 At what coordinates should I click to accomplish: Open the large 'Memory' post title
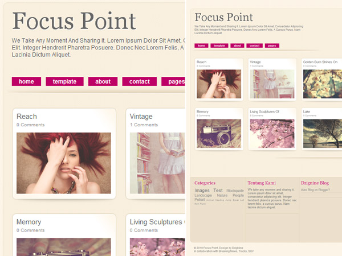click(x=29, y=222)
